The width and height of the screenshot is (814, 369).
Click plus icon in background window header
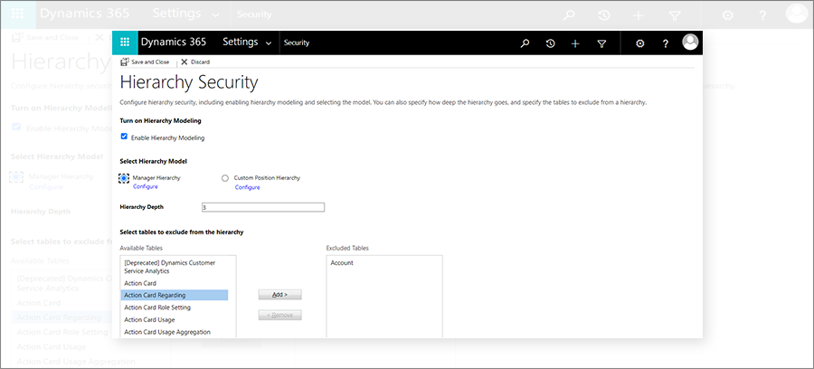(639, 15)
